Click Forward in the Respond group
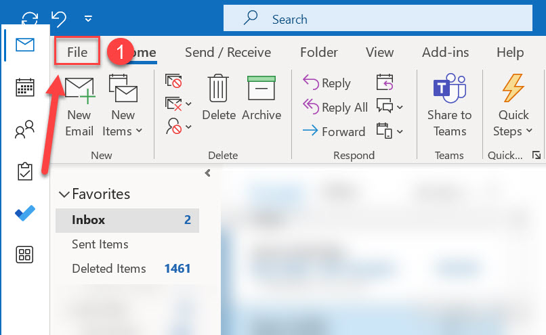The width and height of the screenshot is (546, 335). [x=333, y=131]
